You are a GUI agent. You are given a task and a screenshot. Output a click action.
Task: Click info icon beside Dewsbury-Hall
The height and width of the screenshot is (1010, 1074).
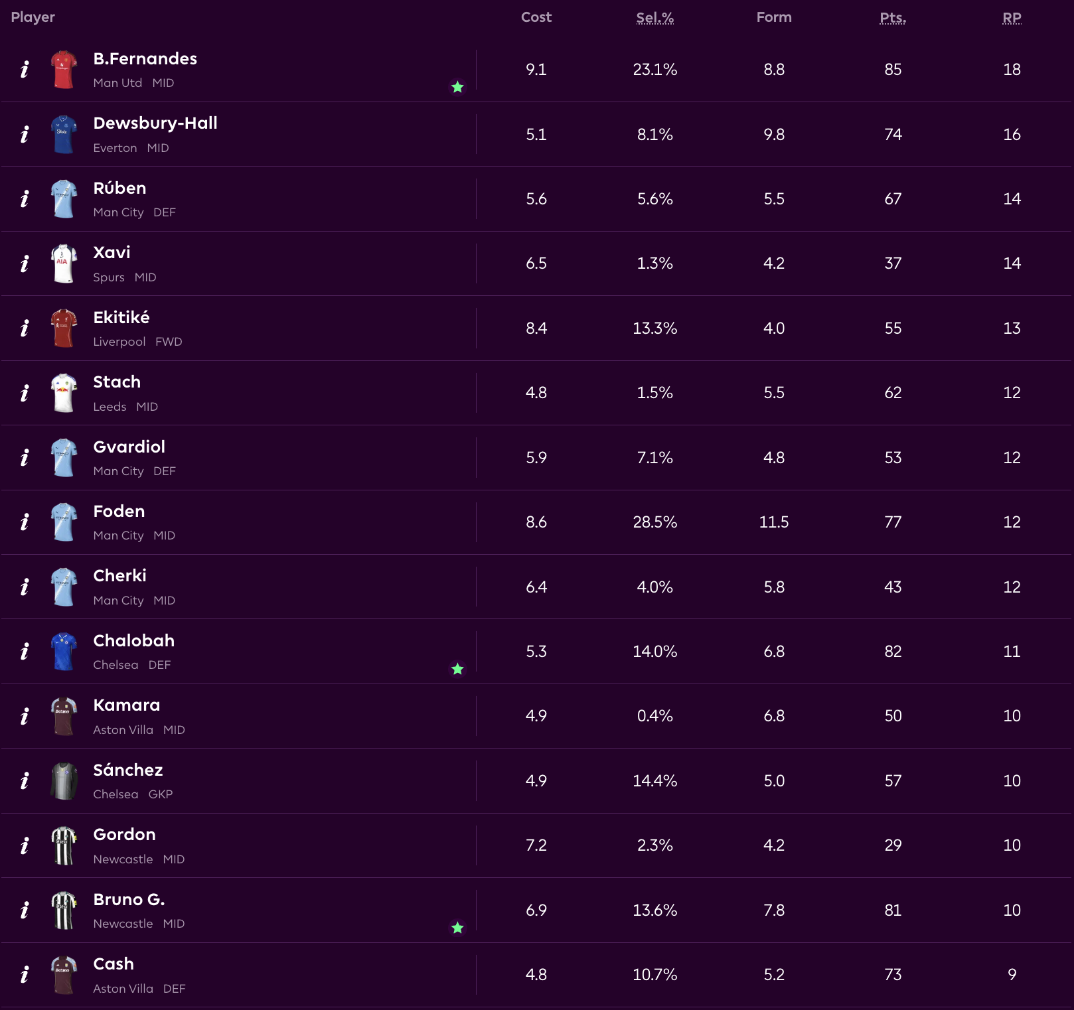point(25,134)
